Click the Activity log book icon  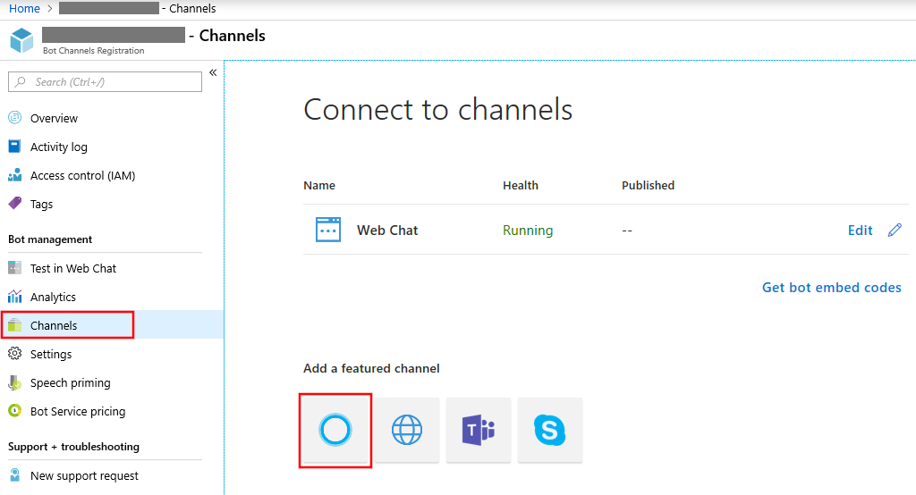(x=14, y=147)
